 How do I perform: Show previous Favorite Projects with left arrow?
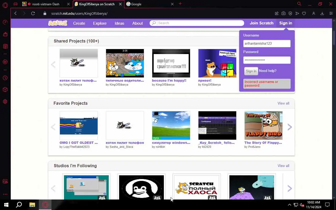53,127
